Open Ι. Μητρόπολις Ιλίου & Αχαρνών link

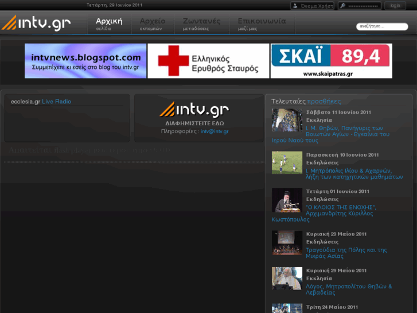pos(354,173)
